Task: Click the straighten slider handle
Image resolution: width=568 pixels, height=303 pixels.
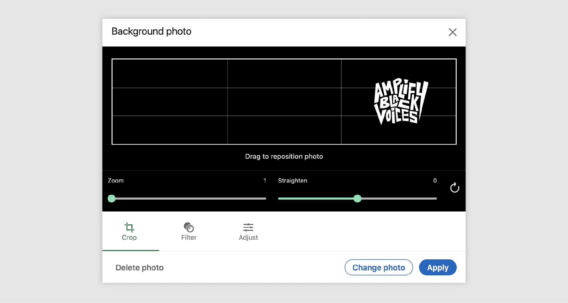Action: (357, 199)
